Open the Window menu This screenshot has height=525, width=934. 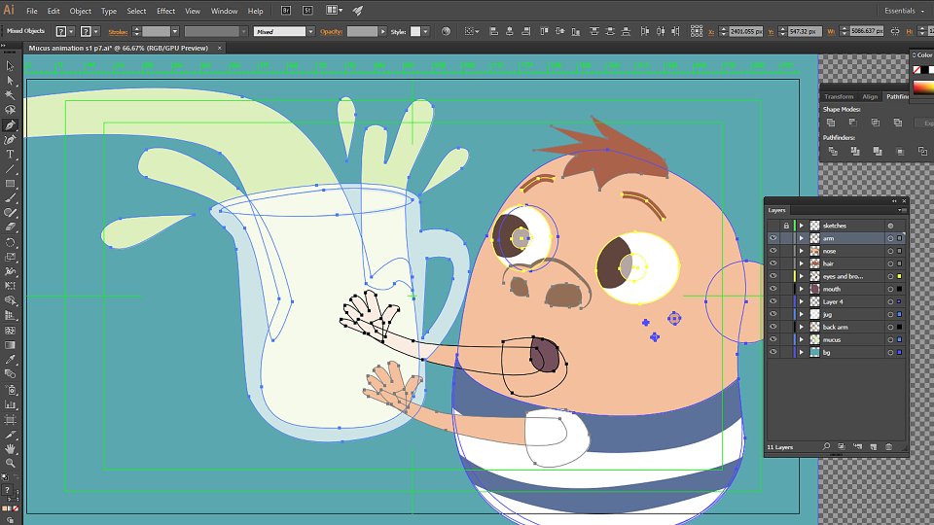click(x=224, y=11)
